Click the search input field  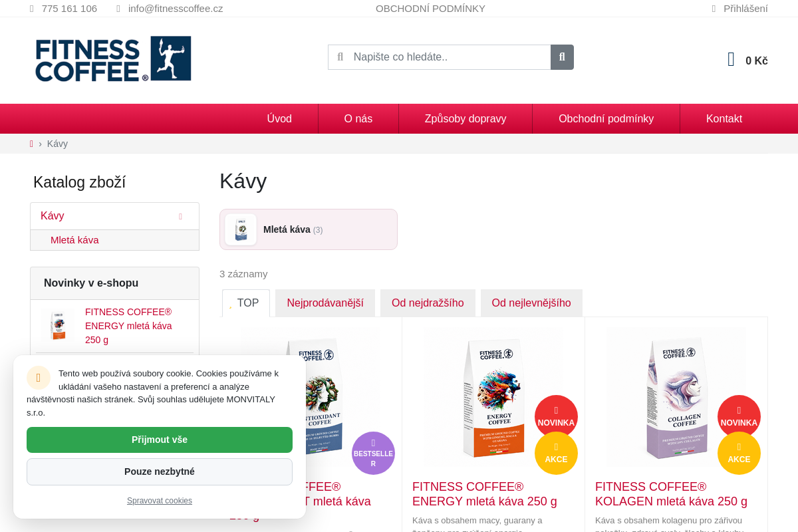(x=440, y=57)
